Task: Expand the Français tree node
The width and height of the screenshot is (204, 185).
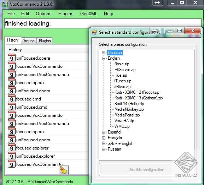Action: click(104, 138)
